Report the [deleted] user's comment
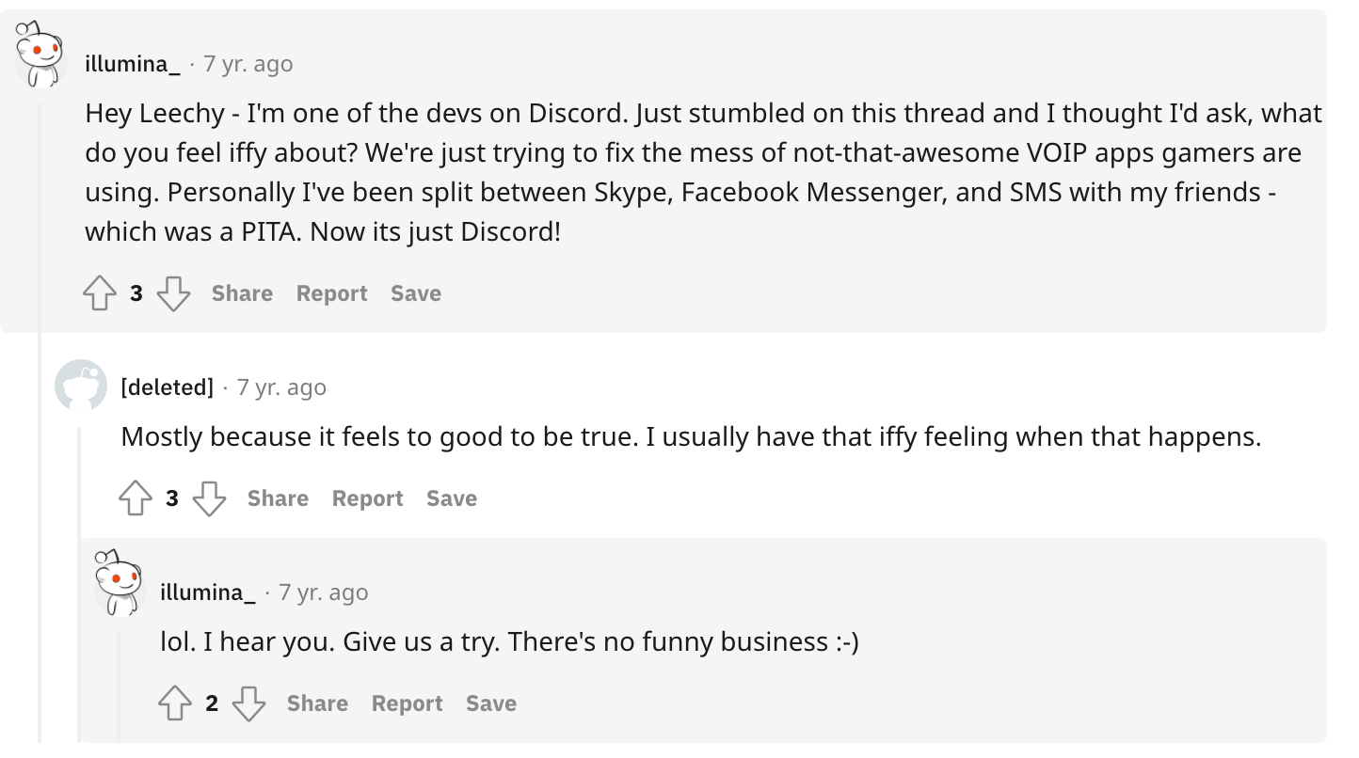This screenshot has width=1359, height=758. pos(367,498)
